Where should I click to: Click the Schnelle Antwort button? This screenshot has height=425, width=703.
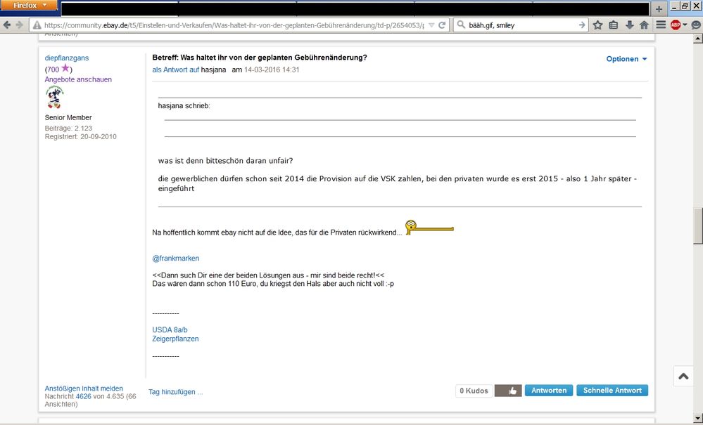click(x=612, y=391)
